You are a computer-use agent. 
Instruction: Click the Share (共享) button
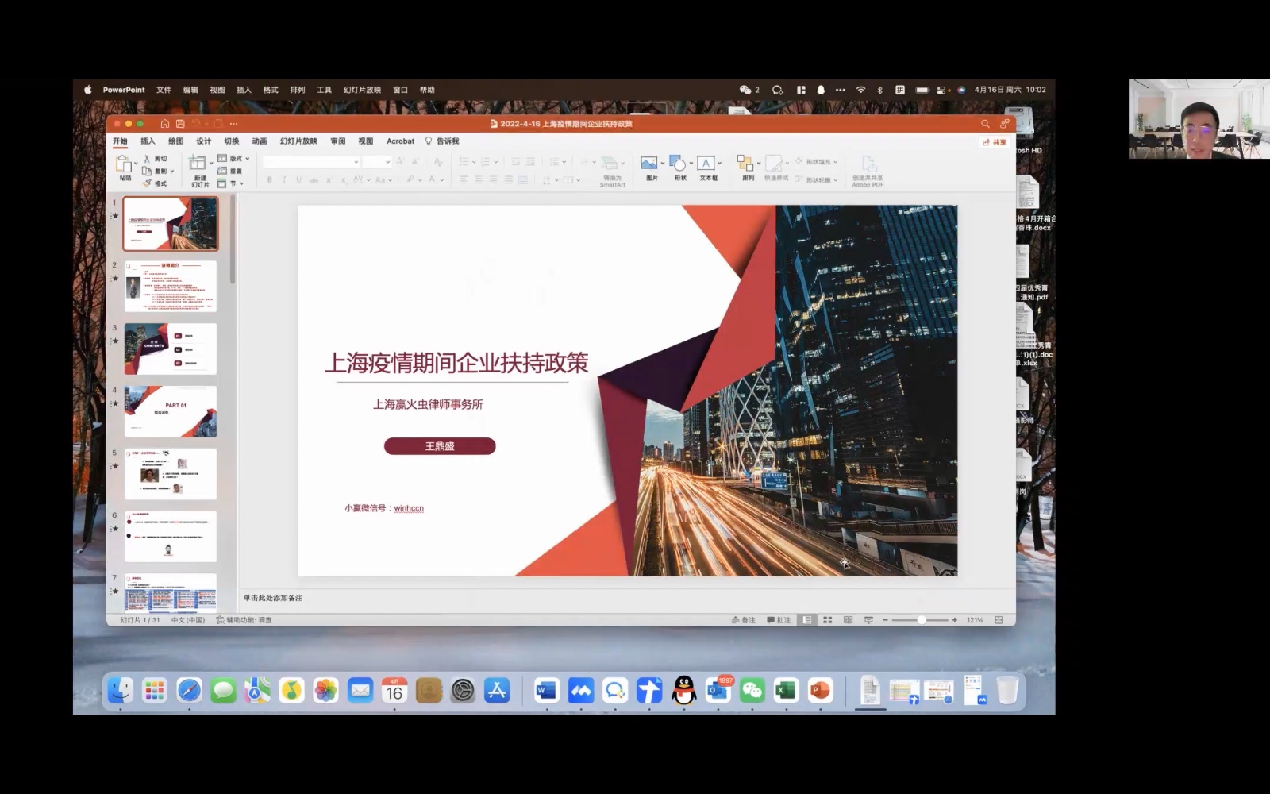pos(995,142)
